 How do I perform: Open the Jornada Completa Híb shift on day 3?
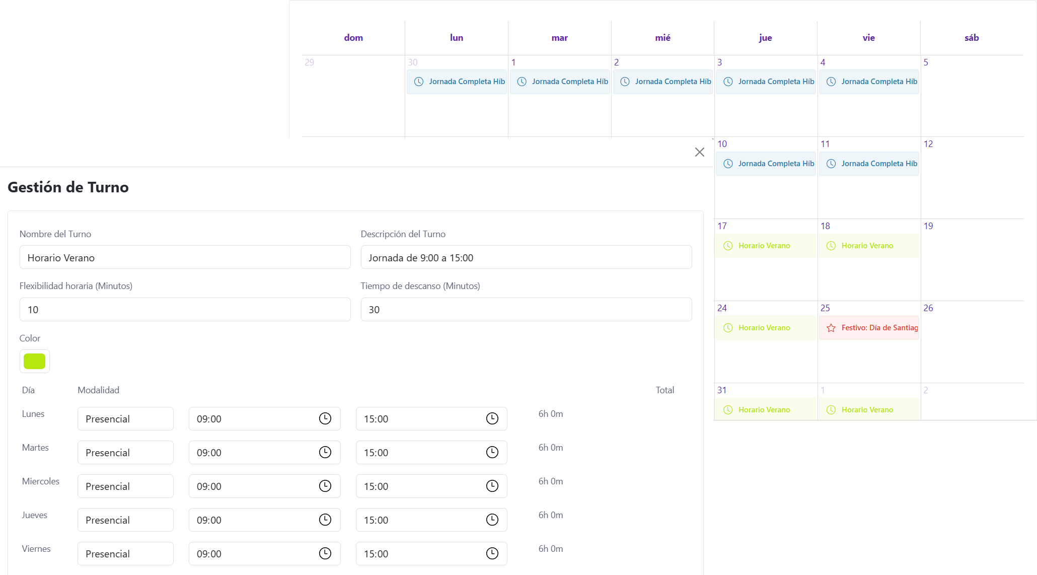click(x=766, y=82)
